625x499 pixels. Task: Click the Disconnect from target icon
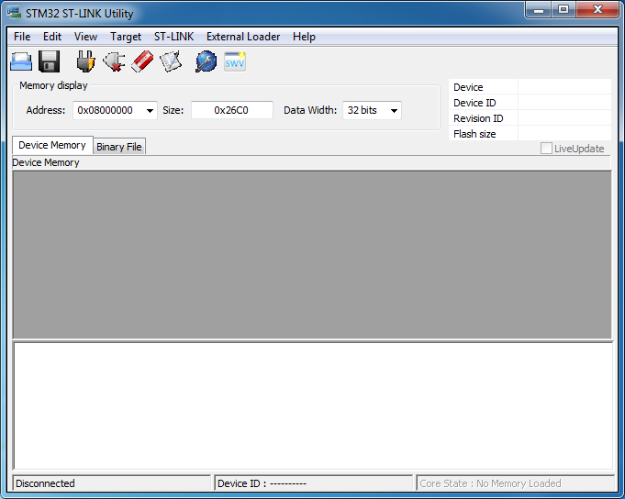tap(114, 61)
